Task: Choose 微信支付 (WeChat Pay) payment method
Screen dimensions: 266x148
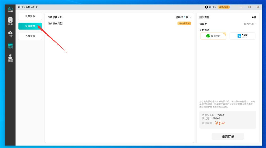Action: click(x=213, y=36)
